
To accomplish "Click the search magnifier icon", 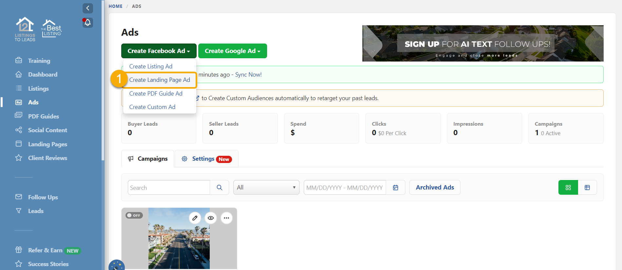I will click(x=219, y=188).
